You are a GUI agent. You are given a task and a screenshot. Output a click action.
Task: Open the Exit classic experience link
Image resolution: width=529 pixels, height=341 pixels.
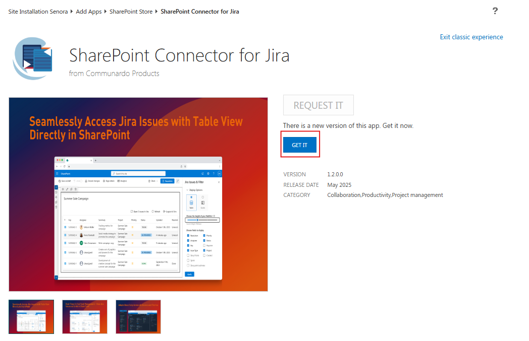471,37
